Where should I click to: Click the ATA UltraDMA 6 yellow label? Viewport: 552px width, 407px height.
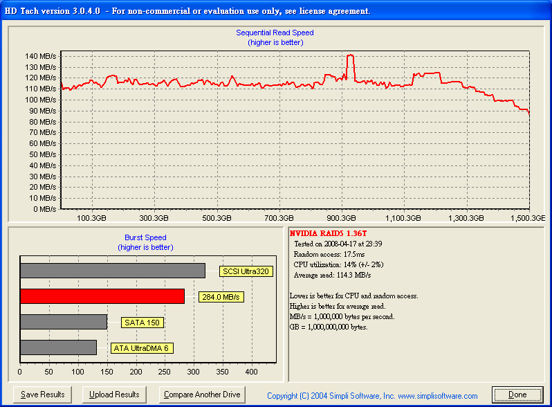click(x=142, y=348)
